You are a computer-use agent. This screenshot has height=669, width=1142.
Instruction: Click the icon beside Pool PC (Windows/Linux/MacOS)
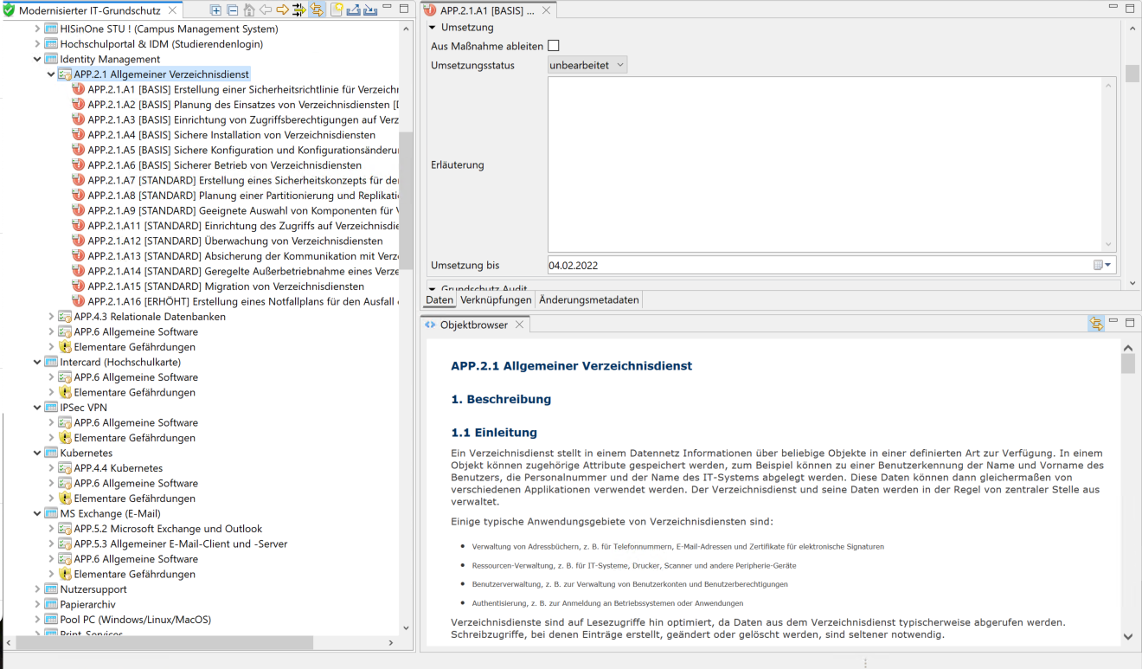click(x=51, y=620)
